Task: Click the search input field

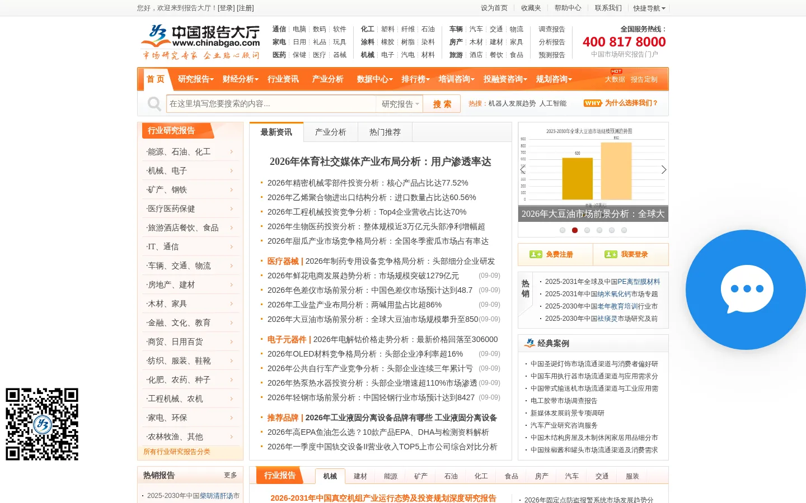Action: coord(271,104)
